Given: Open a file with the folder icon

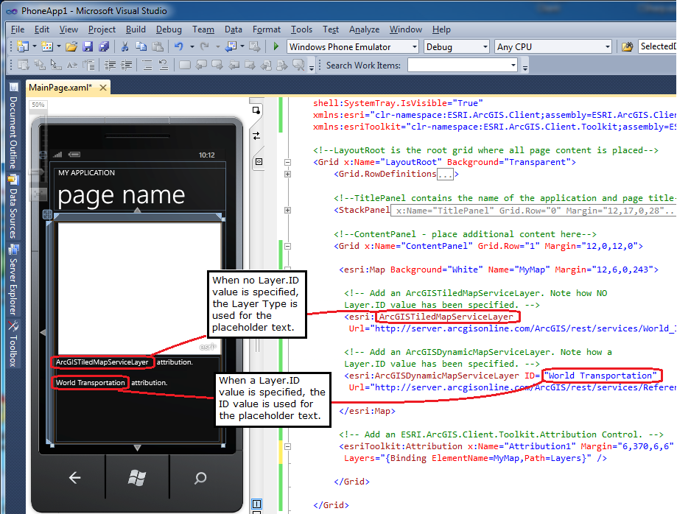Looking at the screenshot, I should 71,46.
